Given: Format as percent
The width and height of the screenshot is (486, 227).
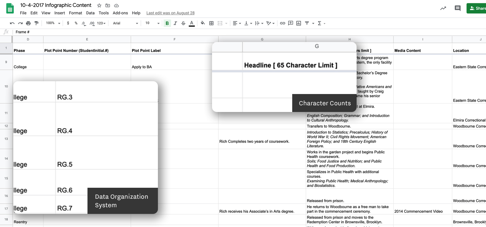Looking at the screenshot, I should [x=76, y=23].
